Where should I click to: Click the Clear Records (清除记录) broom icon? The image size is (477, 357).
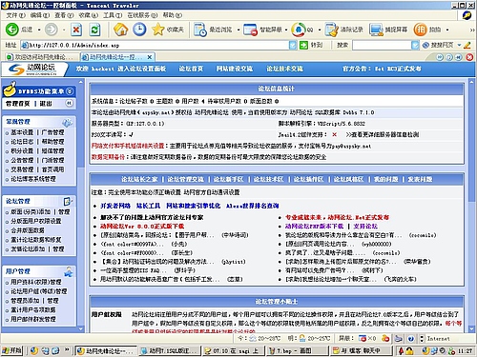point(332,30)
